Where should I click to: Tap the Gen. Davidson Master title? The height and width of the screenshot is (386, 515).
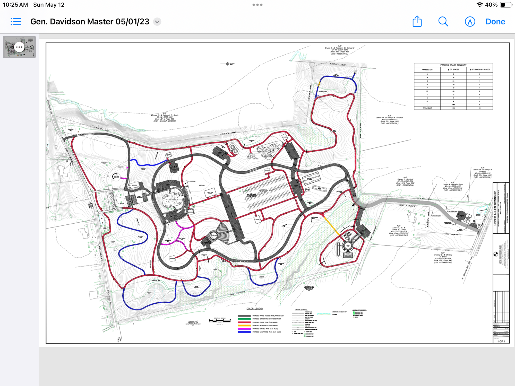click(x=90, y=22)
